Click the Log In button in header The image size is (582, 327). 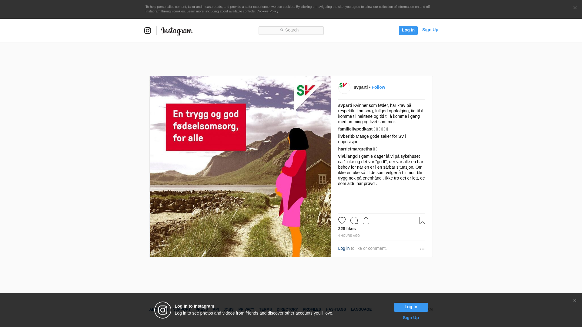pyautogui.click(x=408, y=30)
